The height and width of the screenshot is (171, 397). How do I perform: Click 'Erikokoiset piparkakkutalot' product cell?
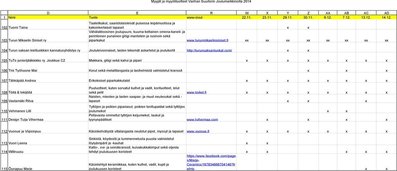[137, 78]
